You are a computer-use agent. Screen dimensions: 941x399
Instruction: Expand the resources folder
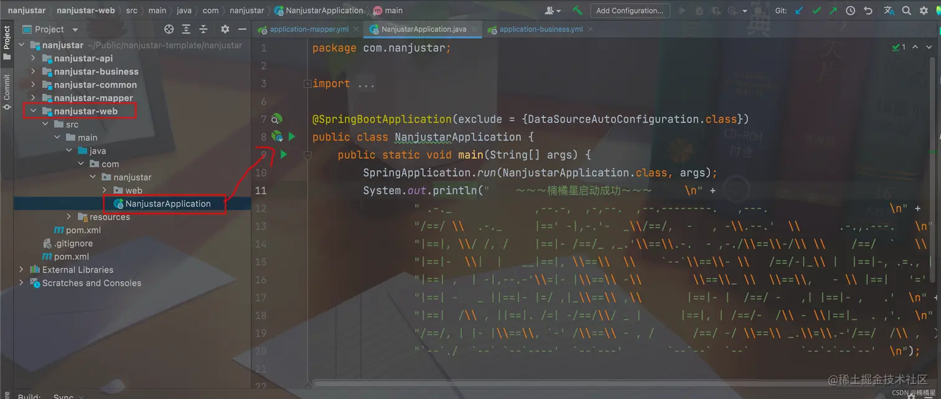[x=69, y=217]
